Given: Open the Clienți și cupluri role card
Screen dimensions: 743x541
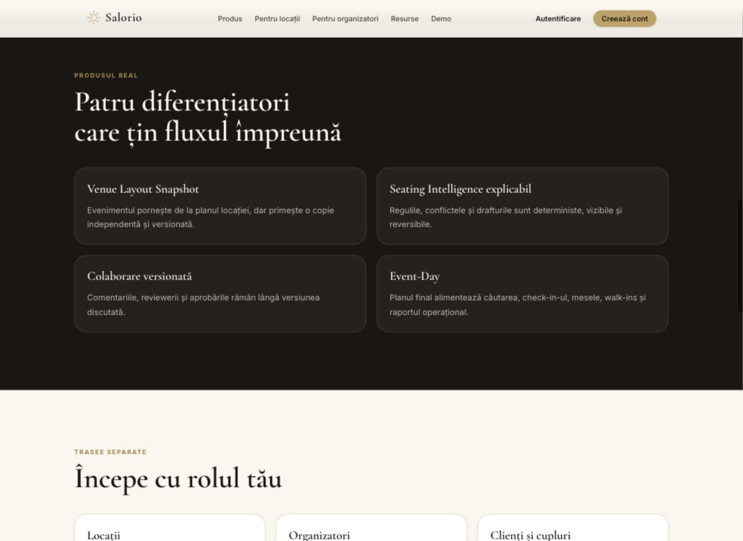Looking at the screenshot, I should pos(573,528).
